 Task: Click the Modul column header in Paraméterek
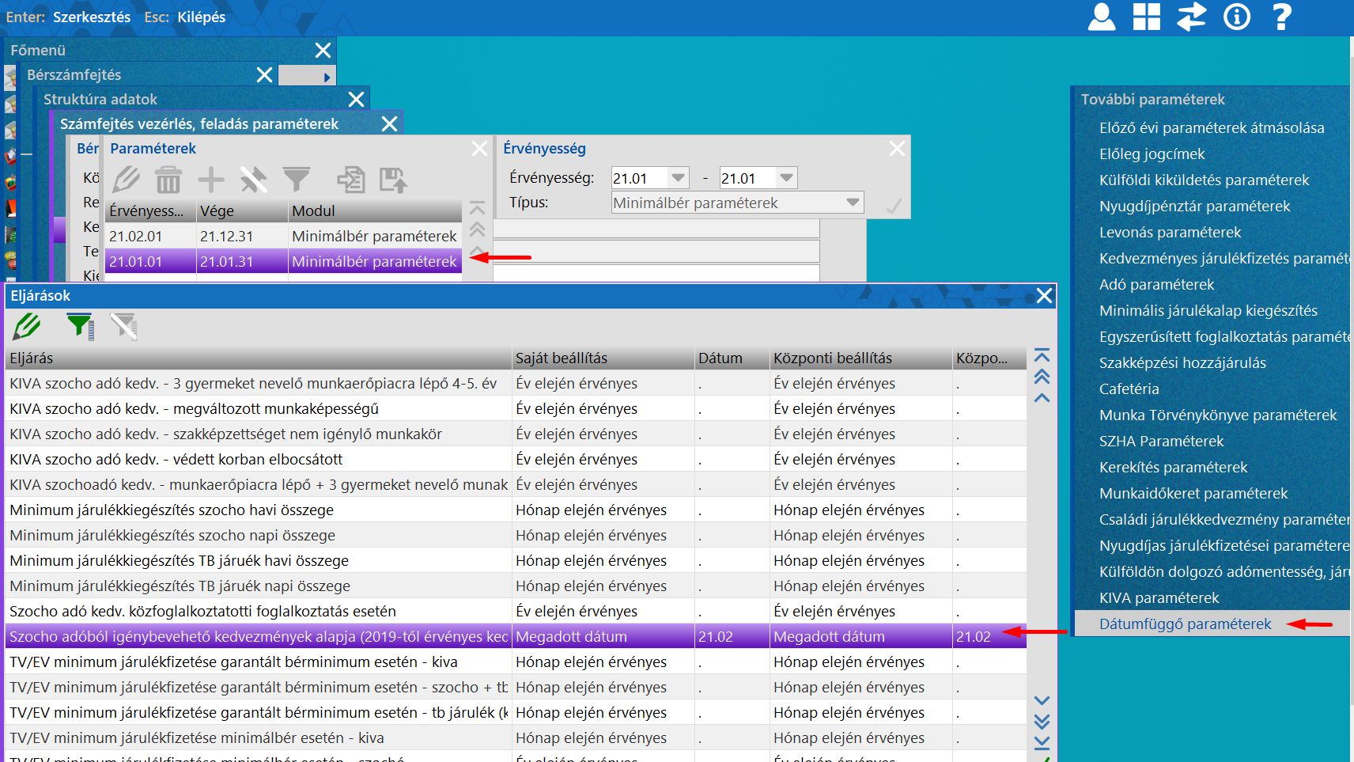[375, 210]
